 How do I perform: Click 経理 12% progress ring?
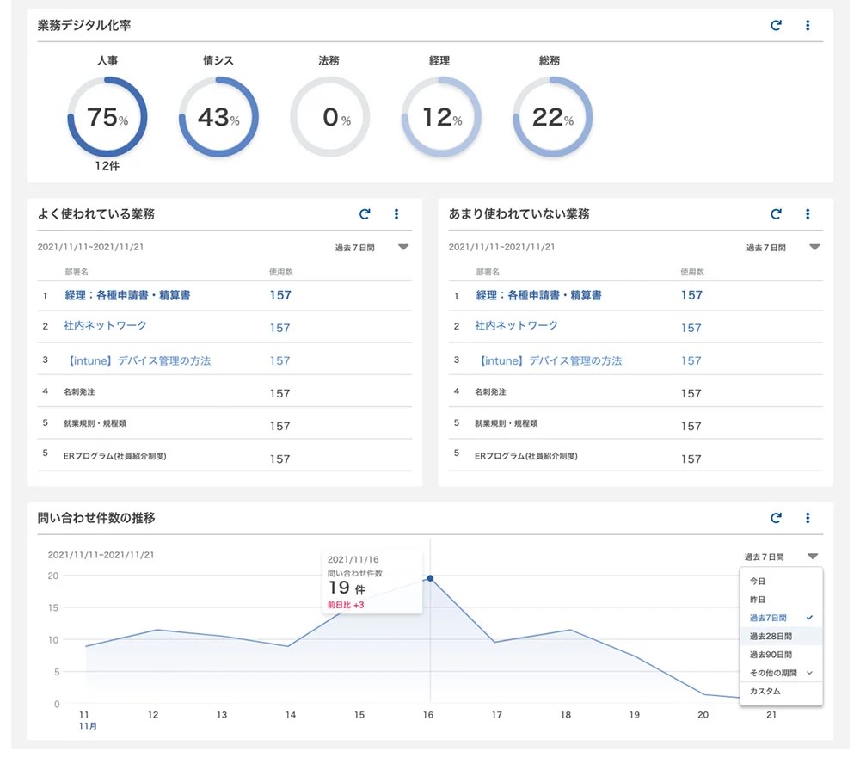pyautogui.click(x=441, y=117)
